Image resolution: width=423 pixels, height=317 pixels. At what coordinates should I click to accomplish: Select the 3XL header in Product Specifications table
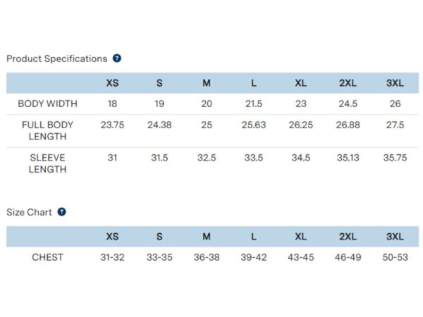(x=395, y=83)
